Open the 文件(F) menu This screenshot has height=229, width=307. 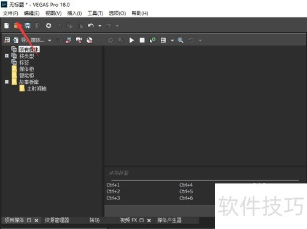tap(10, 14)
